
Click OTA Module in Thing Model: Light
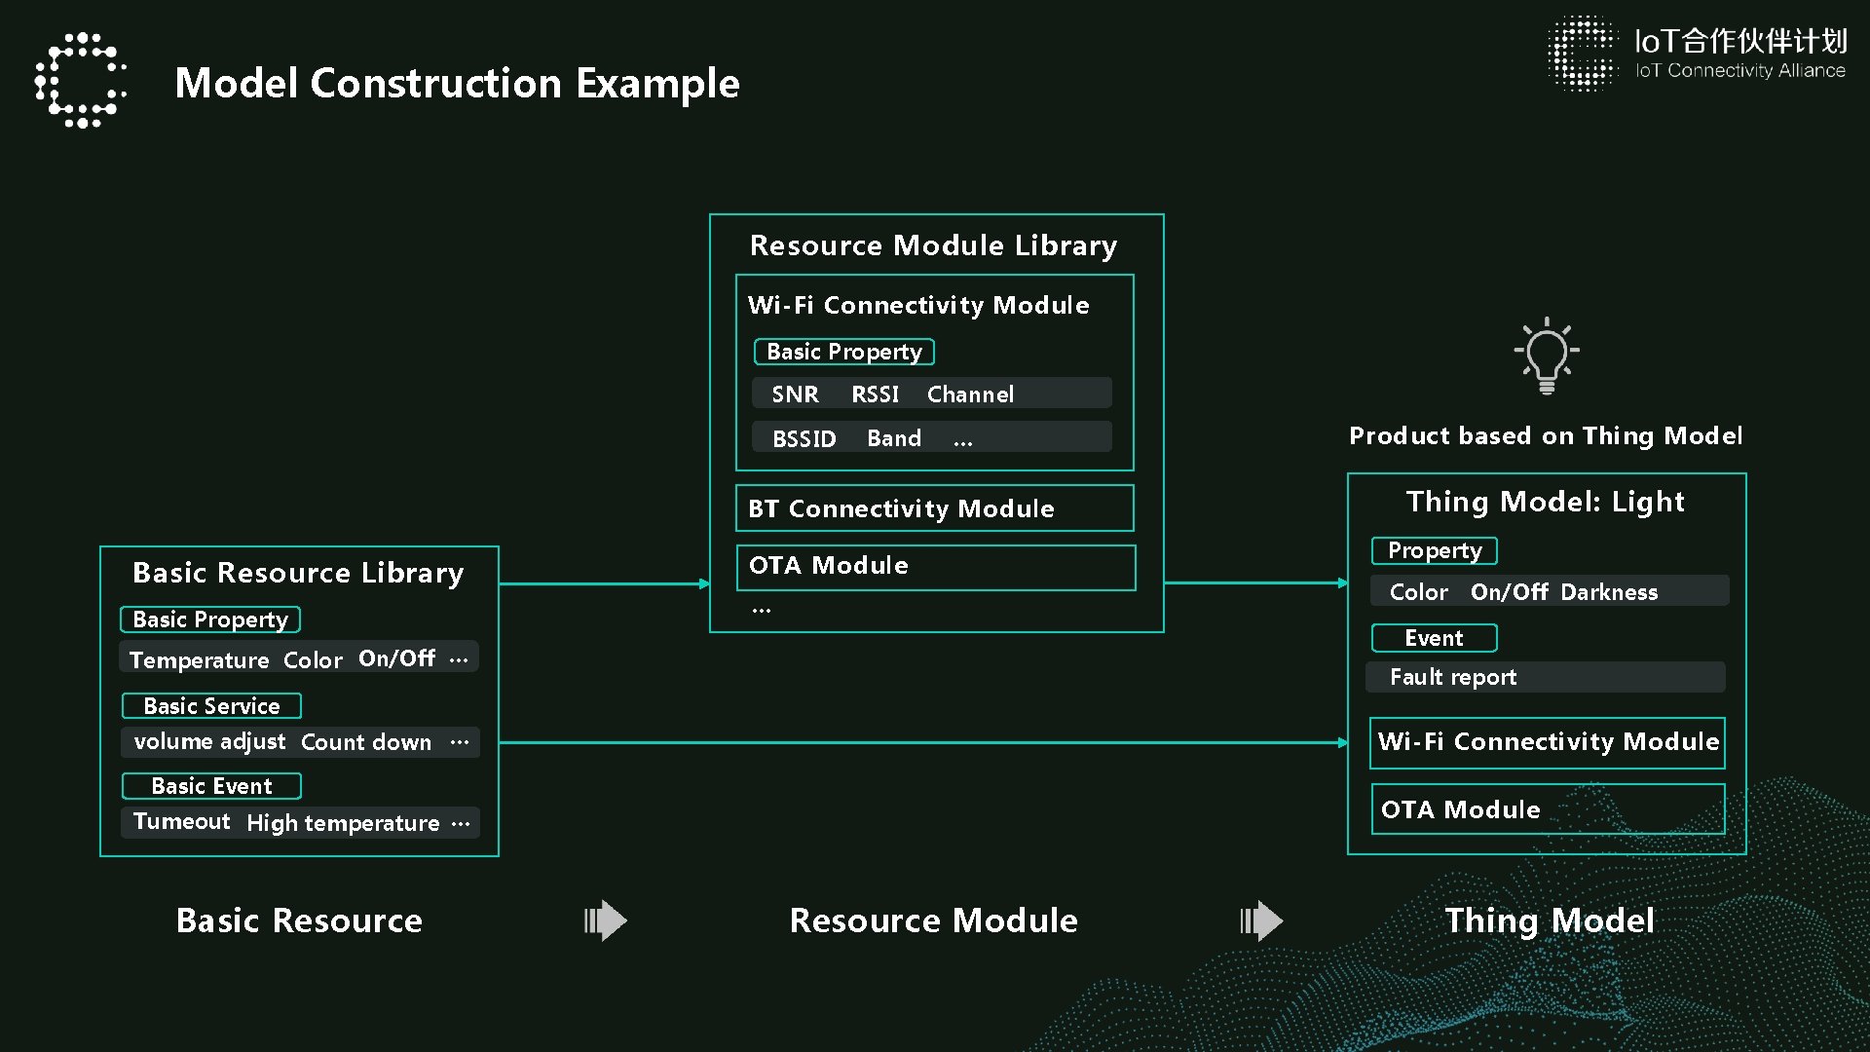click(x=1548, y=809)
